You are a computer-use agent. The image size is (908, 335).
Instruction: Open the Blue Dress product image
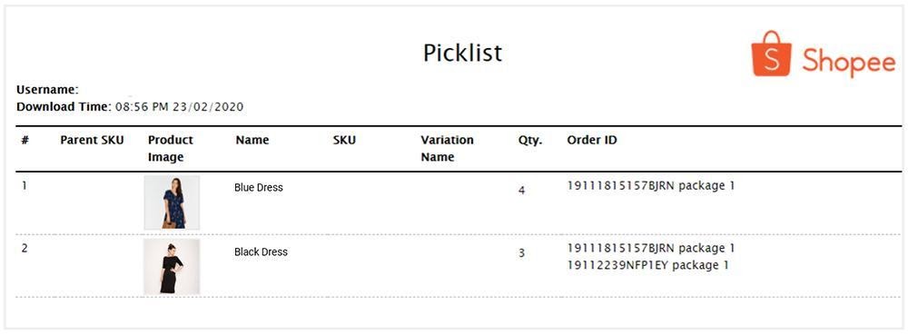pyautogui.click(x=172, y=202)
